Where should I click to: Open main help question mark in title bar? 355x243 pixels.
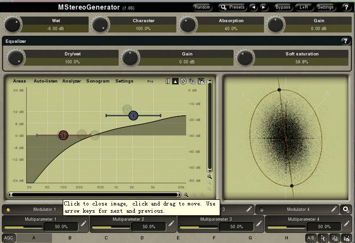tap(346, 7)
